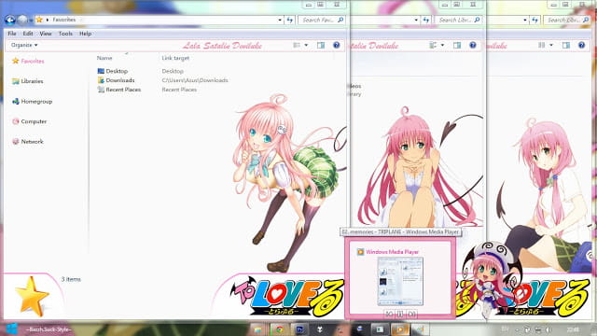Sort by the Name column header
The image size is (597, 336).
click(x=104, y=58)
